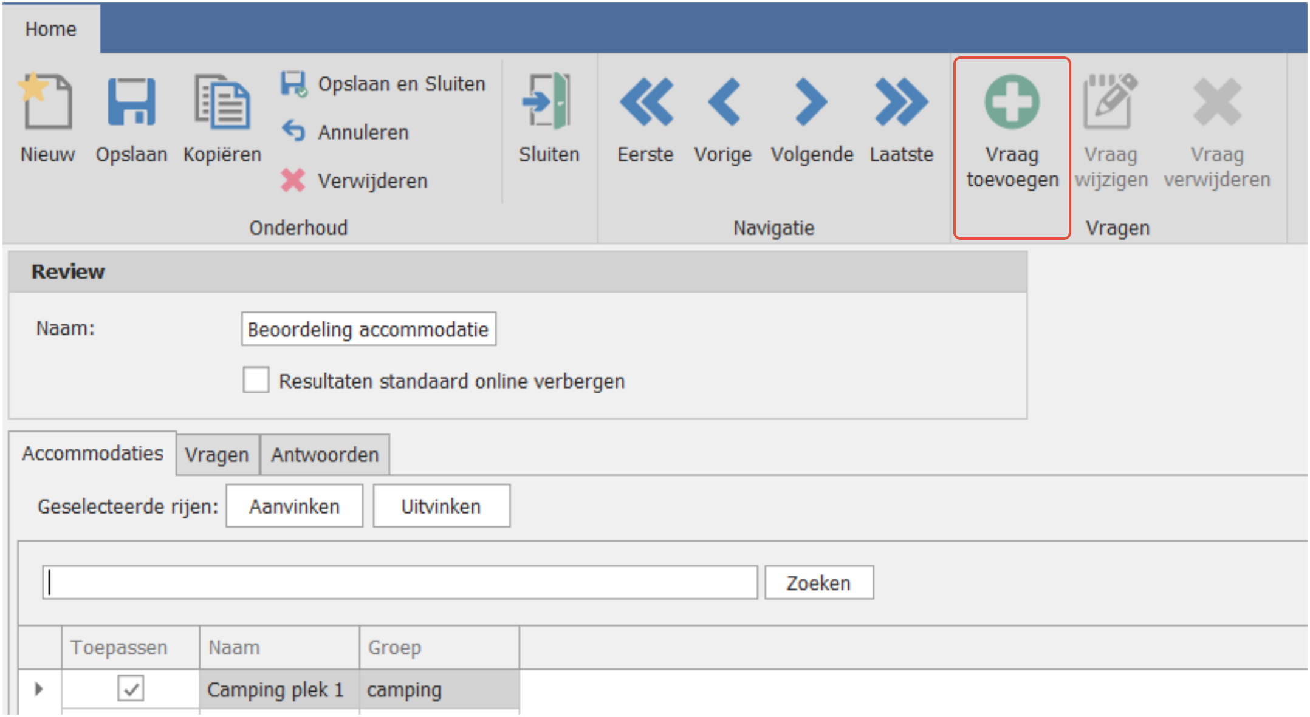The width and height of the screenshot is (1310, 717).
Task: Switch to the Vragen tab
Action: coord(217,455)
